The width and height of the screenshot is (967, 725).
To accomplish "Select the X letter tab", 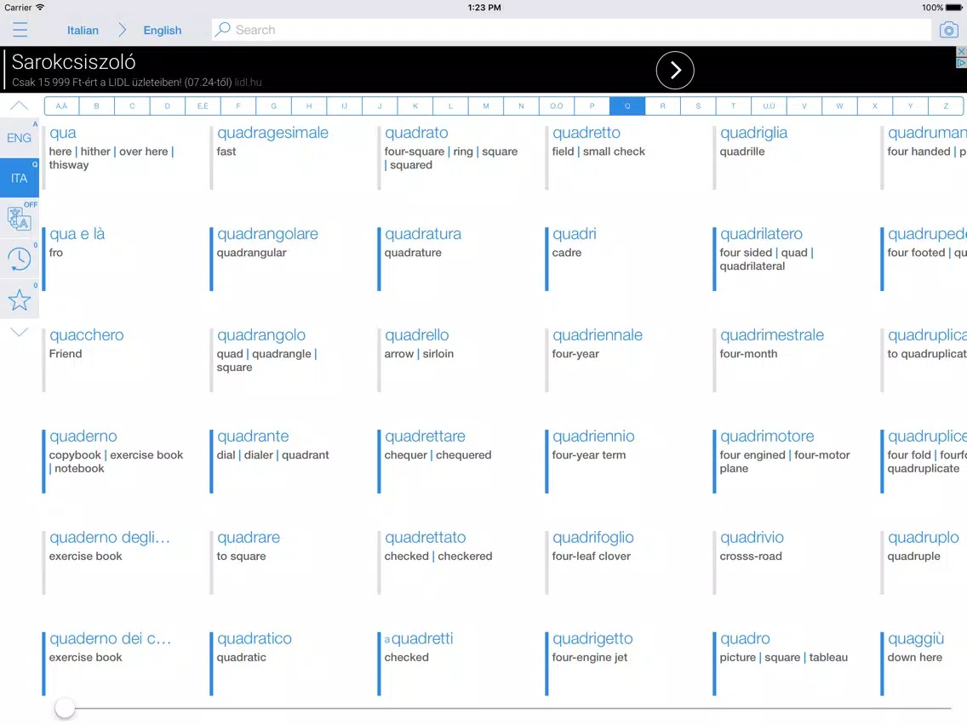I will (x=875, y=106).
